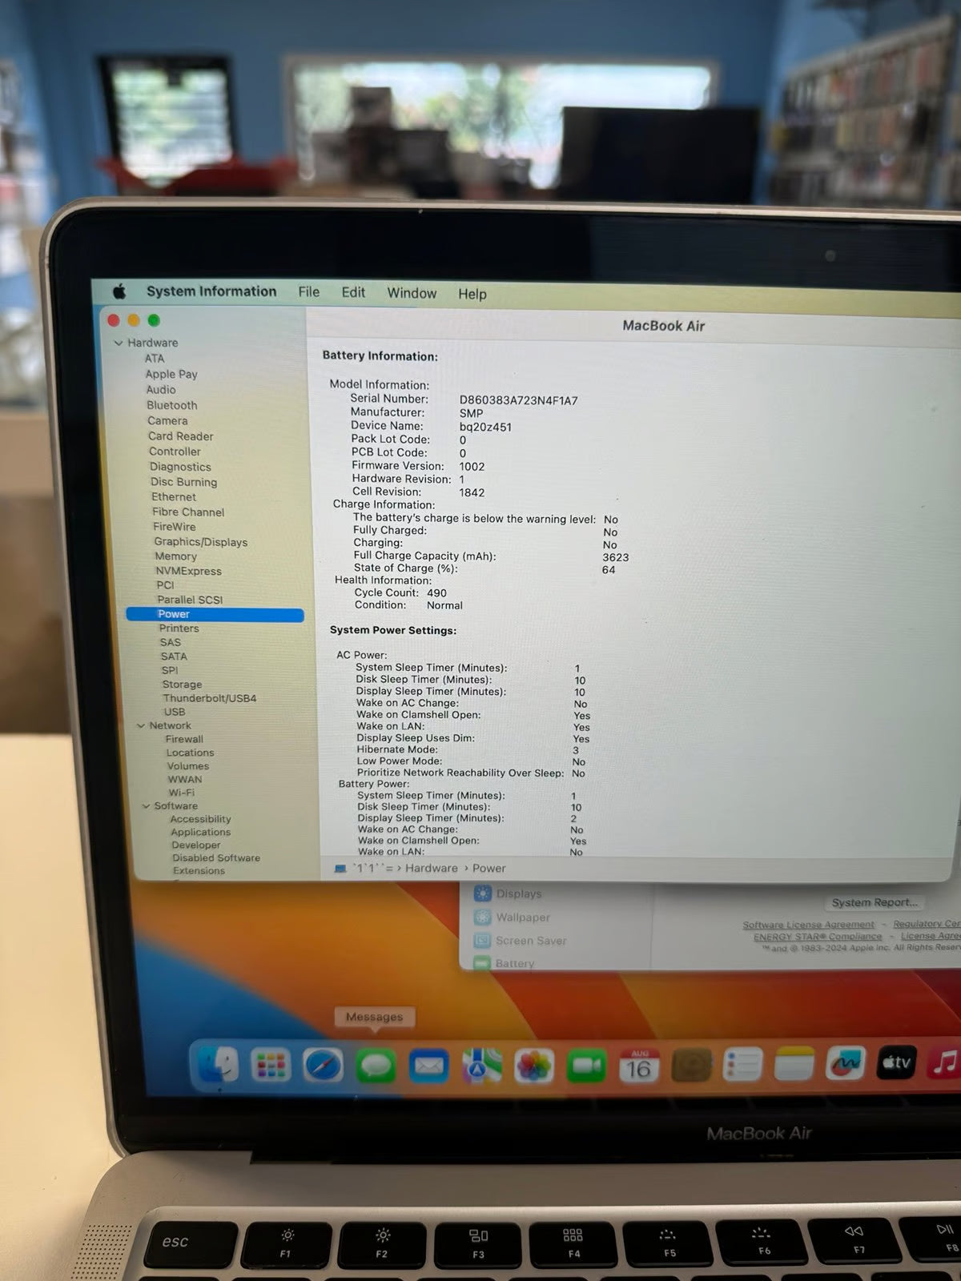The height and width of the screenshot is (1281, 961).
Task: Open Apple TV app in Dock
Action: [x=896, y=1062]
